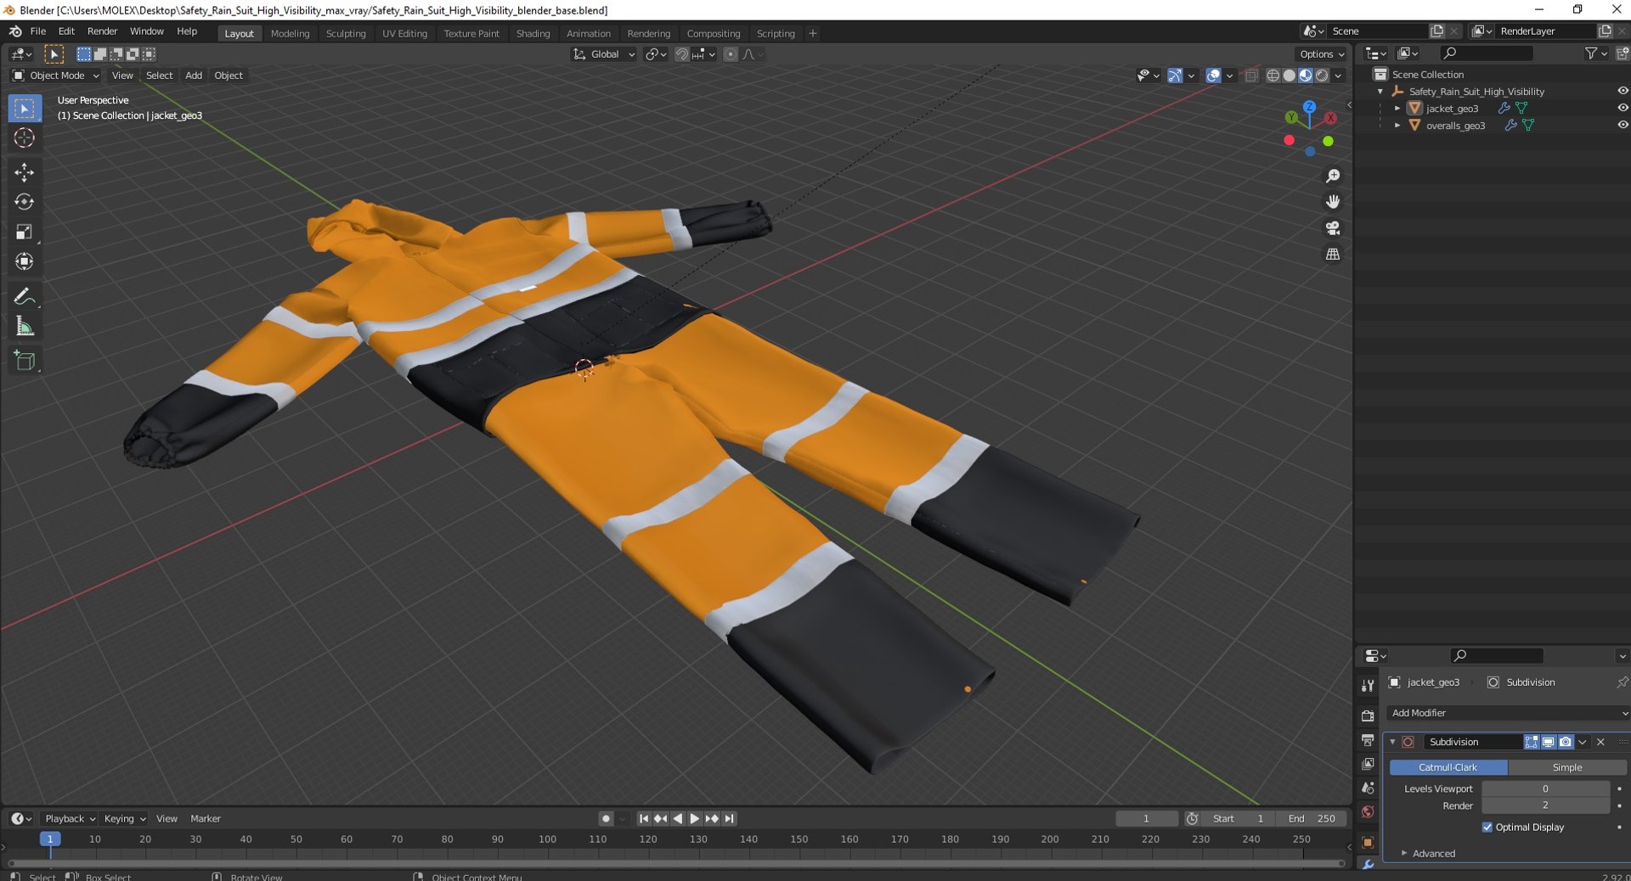Image resolution: width=1631 pixels, height=881 pixels.
Task: Select the Annotate tool
Action: click(25, 296)
